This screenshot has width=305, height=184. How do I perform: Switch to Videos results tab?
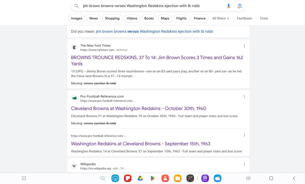click(x=132, y=18)
